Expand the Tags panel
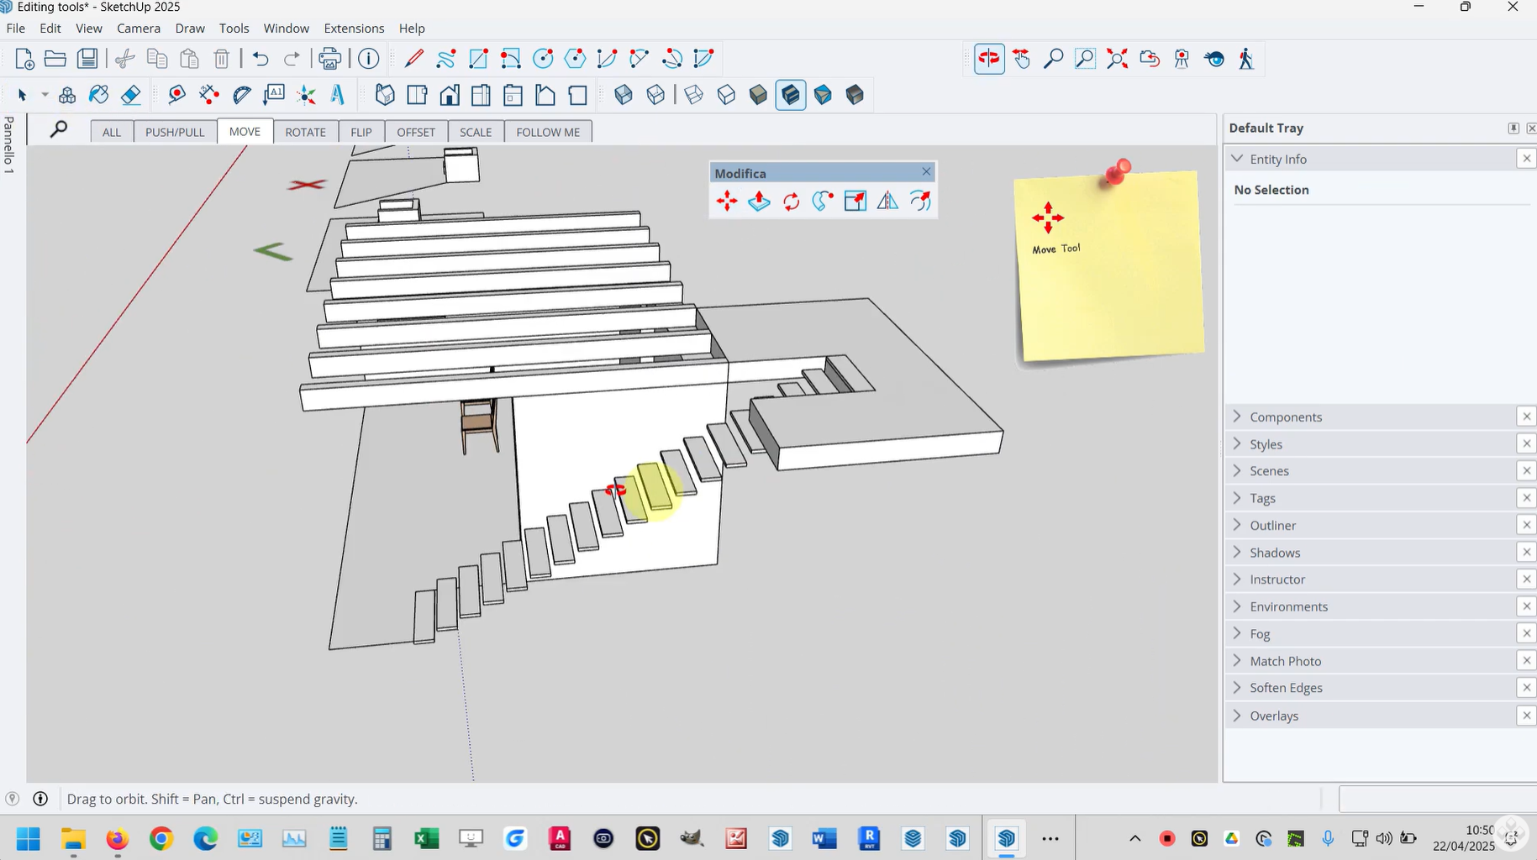This screenshot has width=1537, height=860. point(1262,499)
